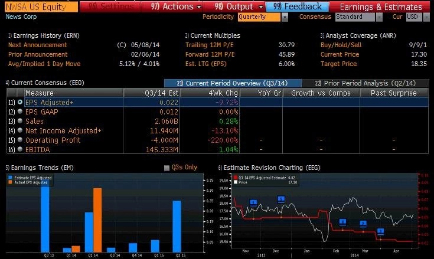Viewport: 434px width, 259px height.
Task: Open the 98) Output dropdown menu
Action: [x=239, y=6]
